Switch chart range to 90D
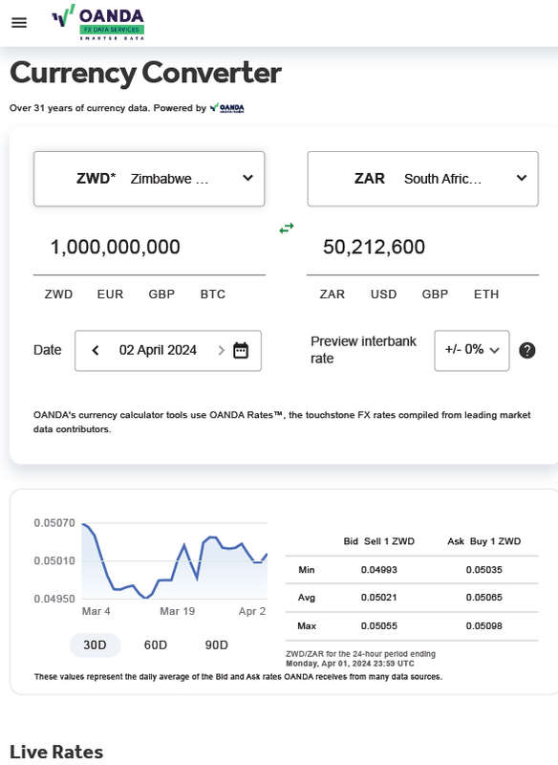This screenshot has width=558, height=765. [x=216, y=645]
